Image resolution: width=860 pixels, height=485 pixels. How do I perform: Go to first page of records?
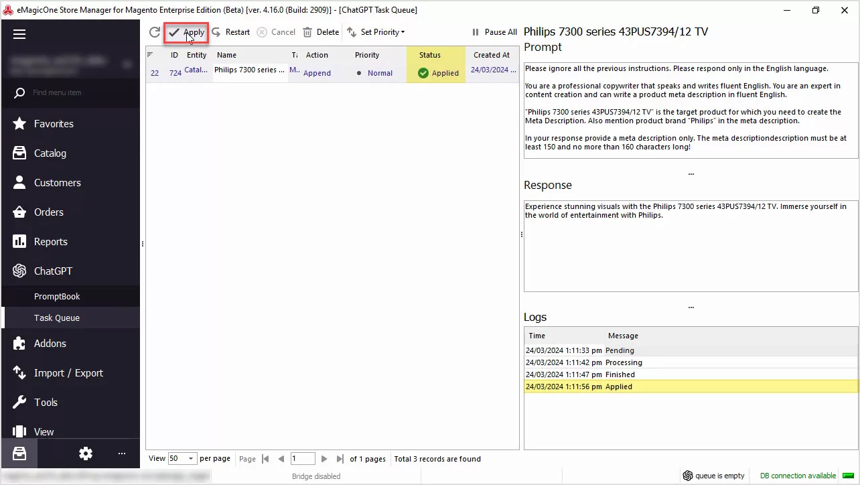(x=265, y=459)
